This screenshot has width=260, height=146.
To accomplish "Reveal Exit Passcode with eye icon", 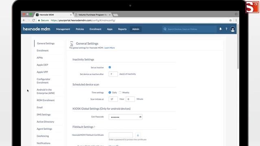I will pos(140,117).
